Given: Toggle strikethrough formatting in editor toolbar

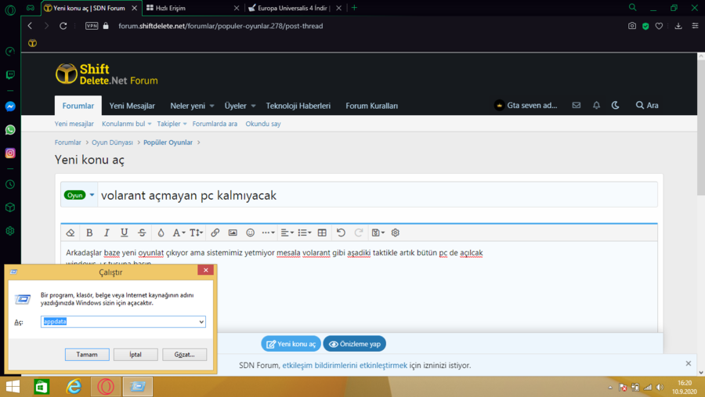Looking at the screenshot, I should click(x=142, y=233).
